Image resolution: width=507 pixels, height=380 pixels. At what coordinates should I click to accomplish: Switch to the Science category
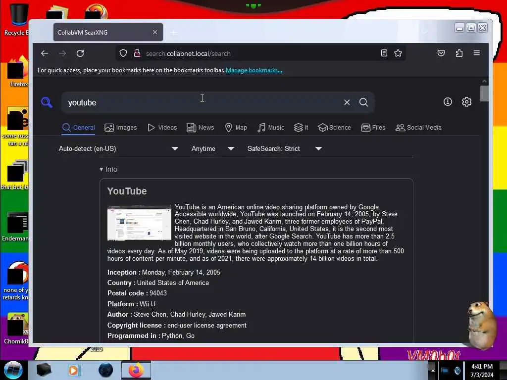click(x=334, y=127)
